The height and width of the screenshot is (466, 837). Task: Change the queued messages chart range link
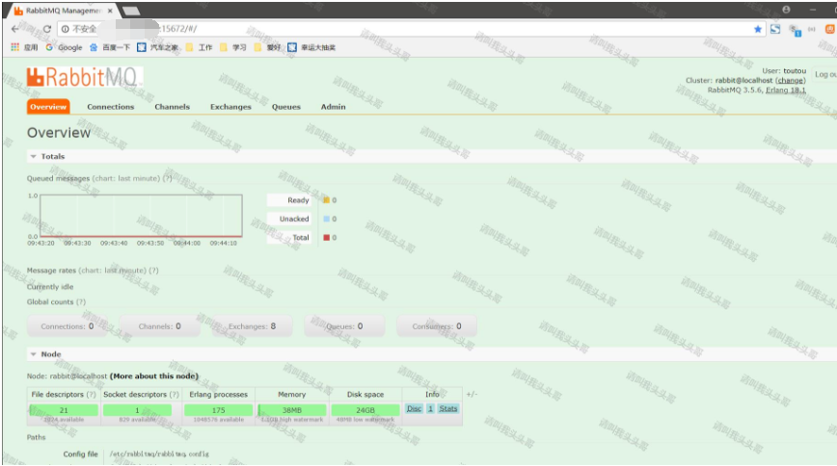tap(126, 178)
